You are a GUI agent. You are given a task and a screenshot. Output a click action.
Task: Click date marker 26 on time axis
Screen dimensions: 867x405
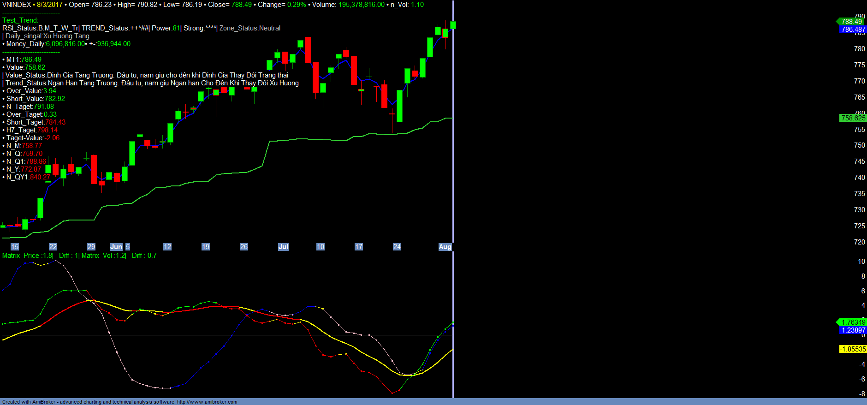(244, 247)
